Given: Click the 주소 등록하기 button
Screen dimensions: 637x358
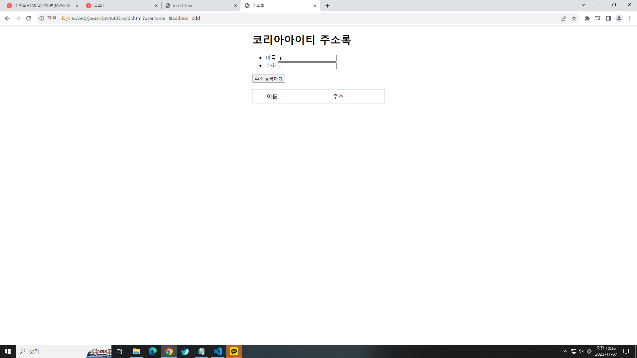Looking at the screenshot, I should point(268,79).
